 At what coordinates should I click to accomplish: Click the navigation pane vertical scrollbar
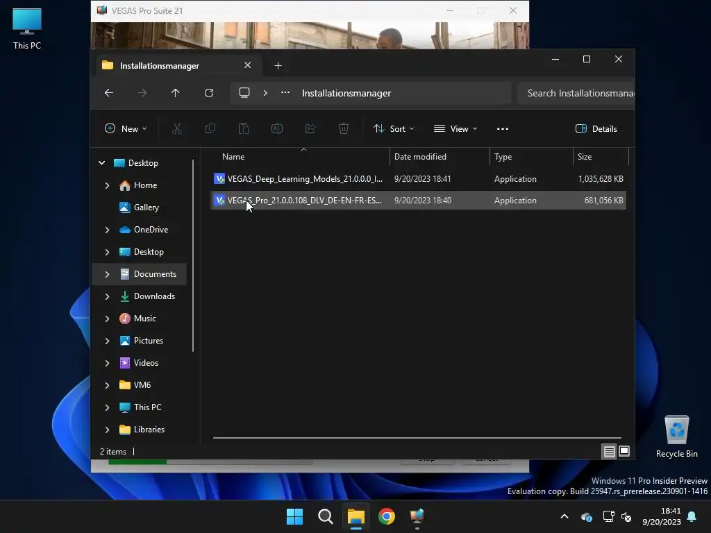(x=193, y=255)
